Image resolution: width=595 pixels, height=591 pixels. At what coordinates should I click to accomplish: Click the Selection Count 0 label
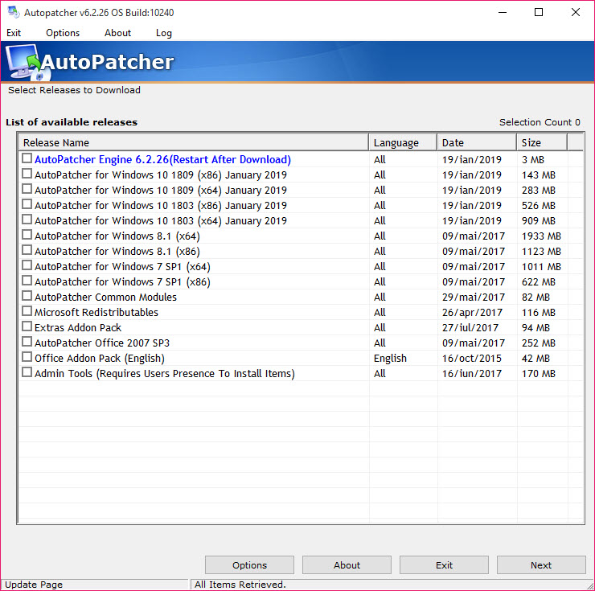pos(540,122)
